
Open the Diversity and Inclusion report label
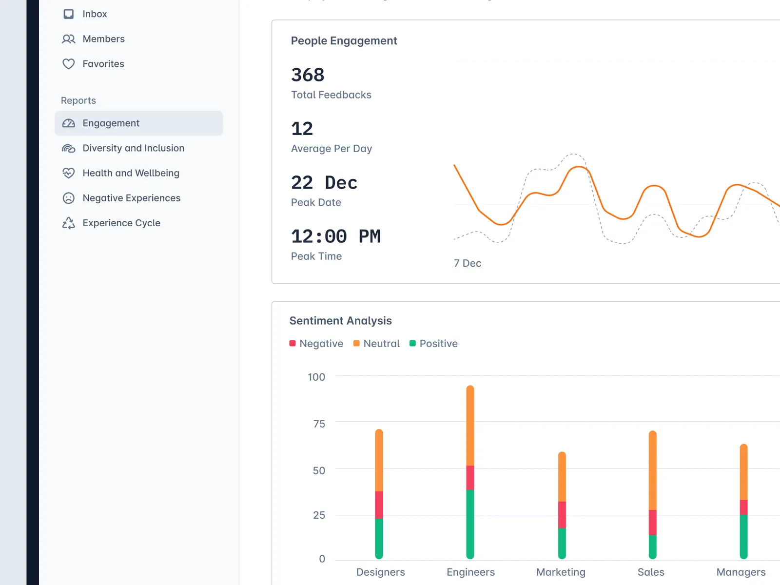point(133,148)
